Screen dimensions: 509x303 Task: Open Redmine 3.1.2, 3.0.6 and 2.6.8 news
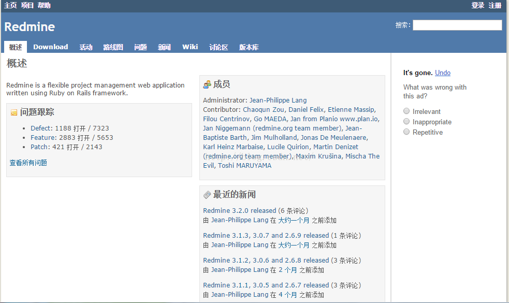(x=266, y=261)
